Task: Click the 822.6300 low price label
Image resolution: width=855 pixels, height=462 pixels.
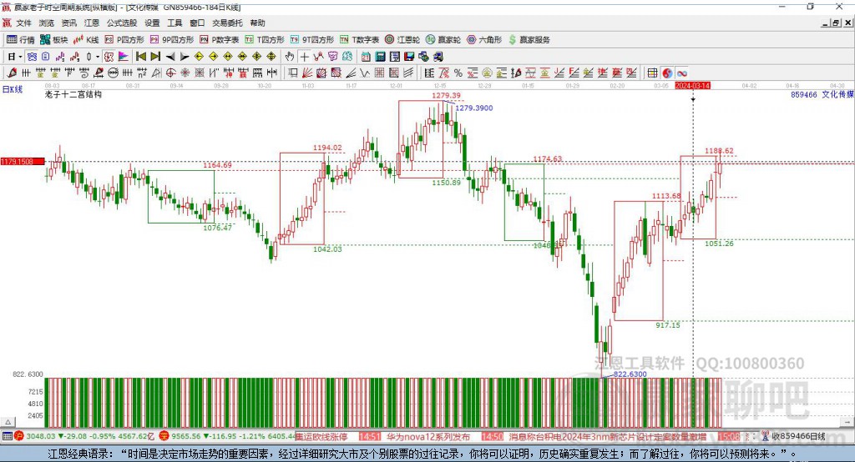Action: [630, 374]
